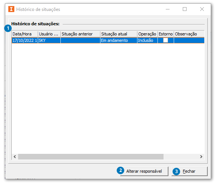216x184 pixels.
Task: Click the horizontal scrollbar right arrow
Action: click(201, 156)
